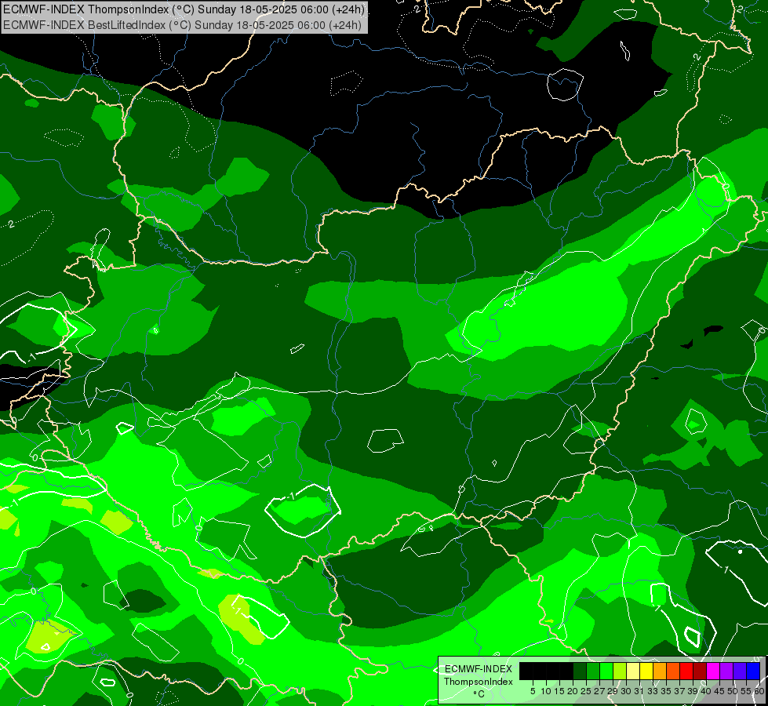The image size is (768, 706).
Task: Click the magenta 40–45 legend swatch
Action: point(714,671)
